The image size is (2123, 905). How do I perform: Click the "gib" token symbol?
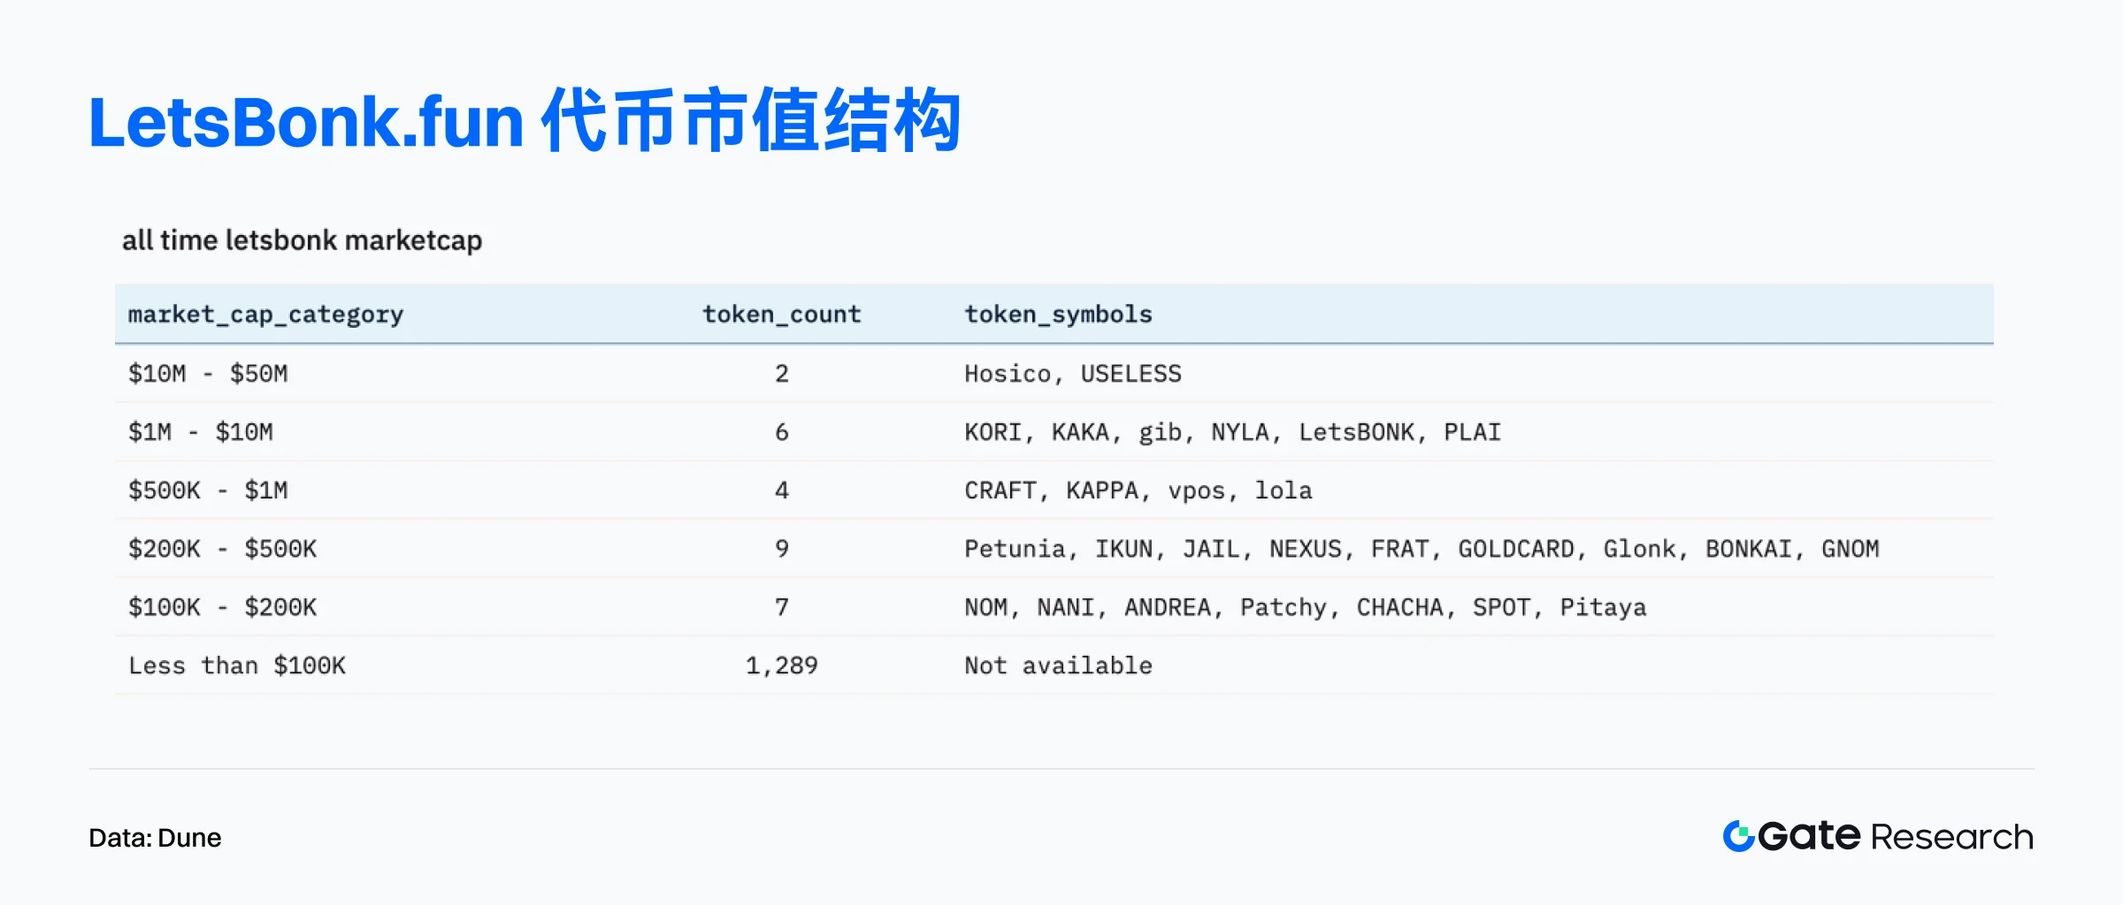pos(1160,432)
